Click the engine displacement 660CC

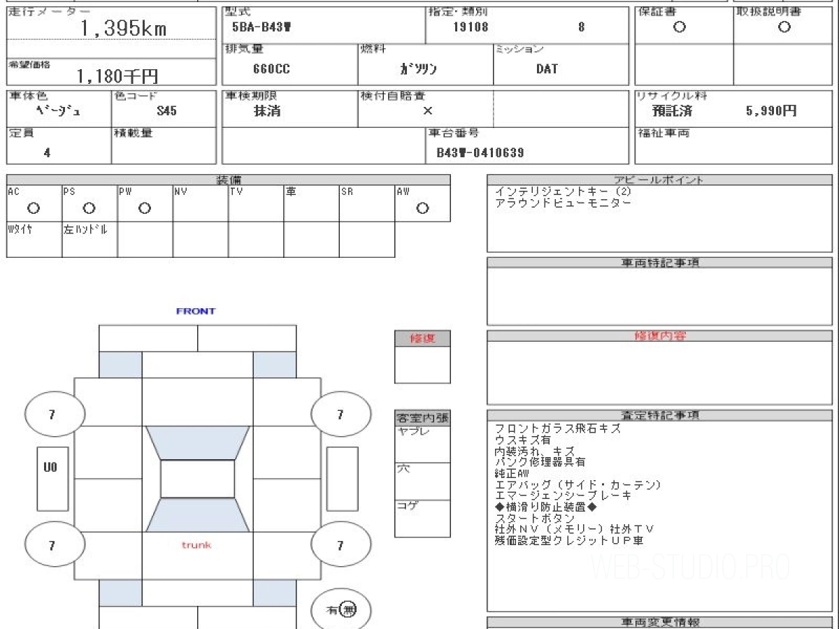click(x=271, y=68)
